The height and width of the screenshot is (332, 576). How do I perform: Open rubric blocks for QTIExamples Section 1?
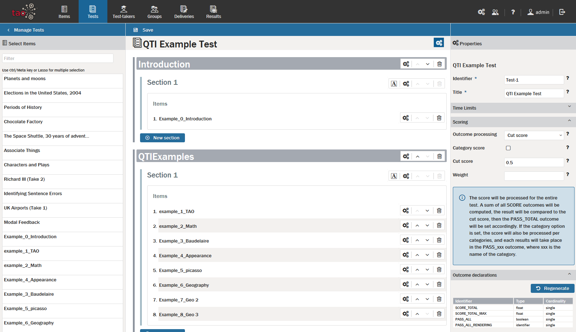coord(394,176)
